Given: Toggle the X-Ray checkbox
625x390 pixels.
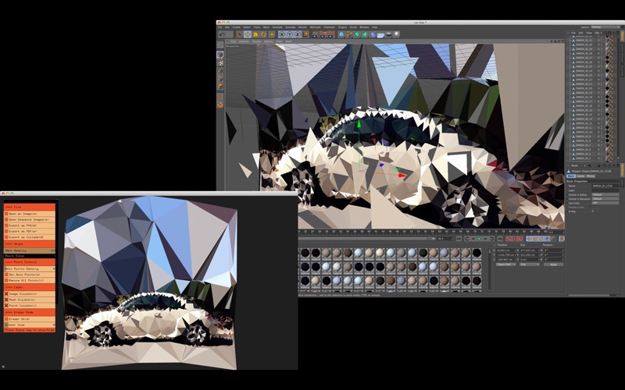Looking at the screenshot, I should [593, 211].
